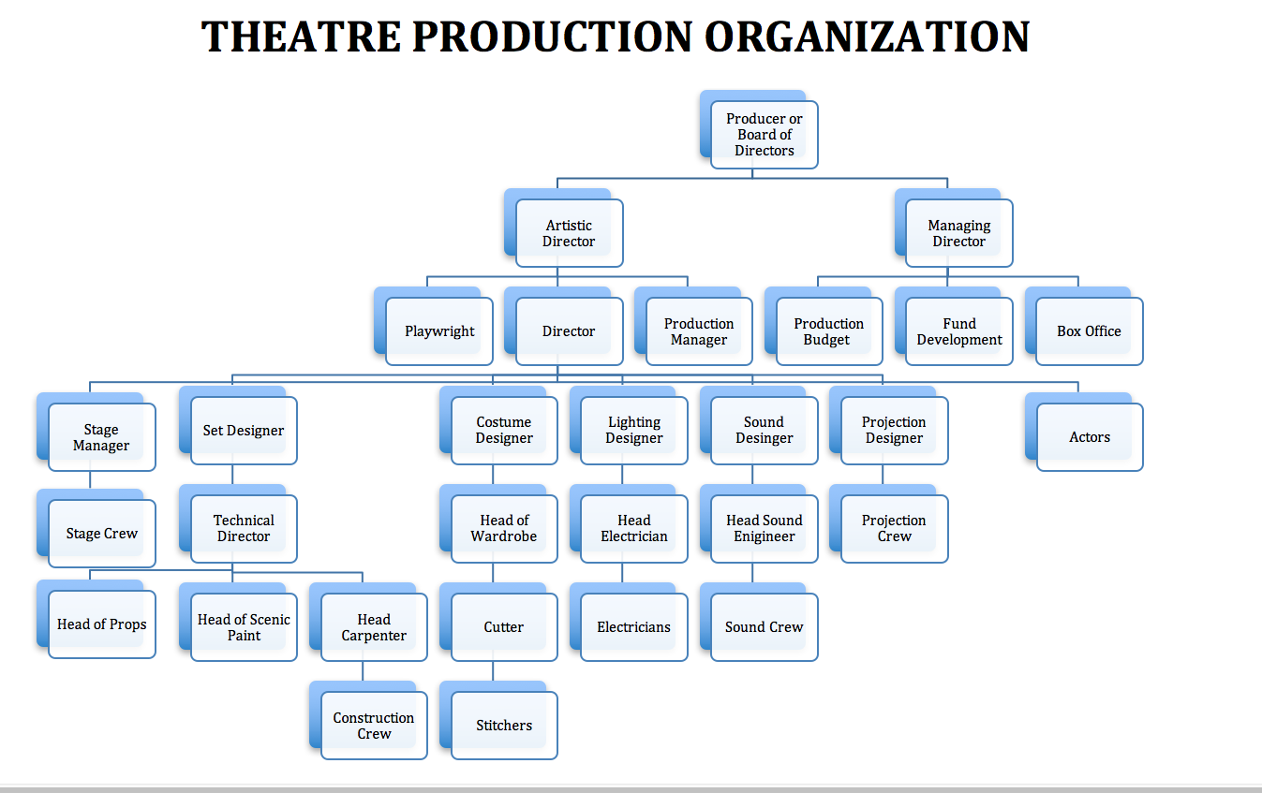The height and width of the screenshot is (793, 1262).
Task: Select the Producer or Board of Directors box
Action: pos(765,135)
